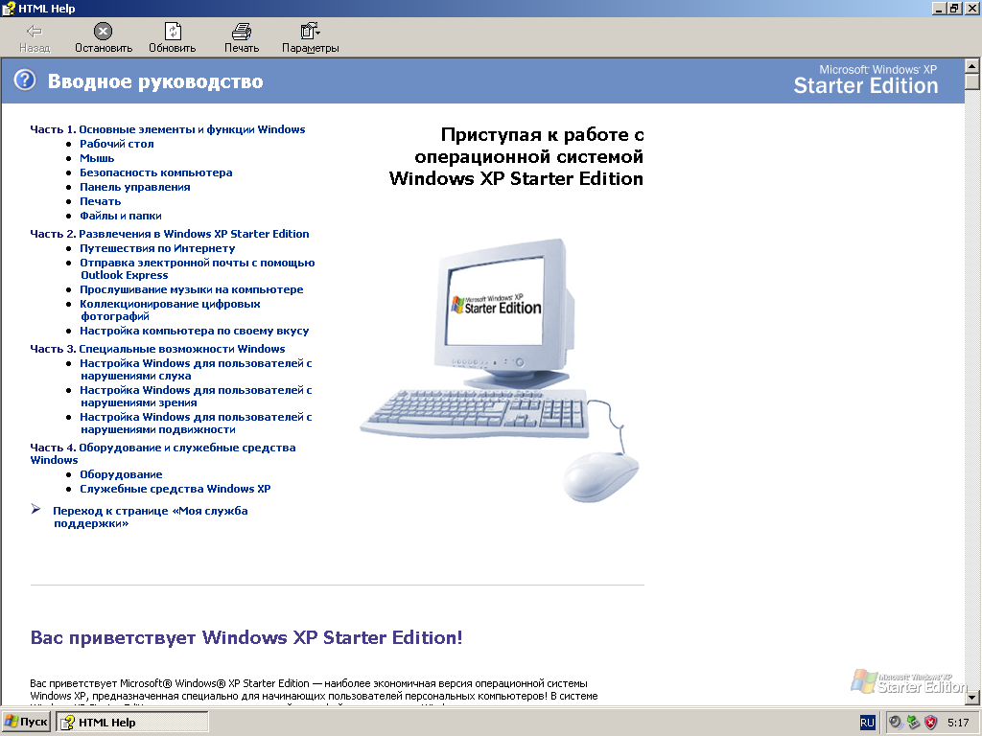Click the HTML Help title bar icon
Viewport: 982px width, 736px height.
pos(9,9)
